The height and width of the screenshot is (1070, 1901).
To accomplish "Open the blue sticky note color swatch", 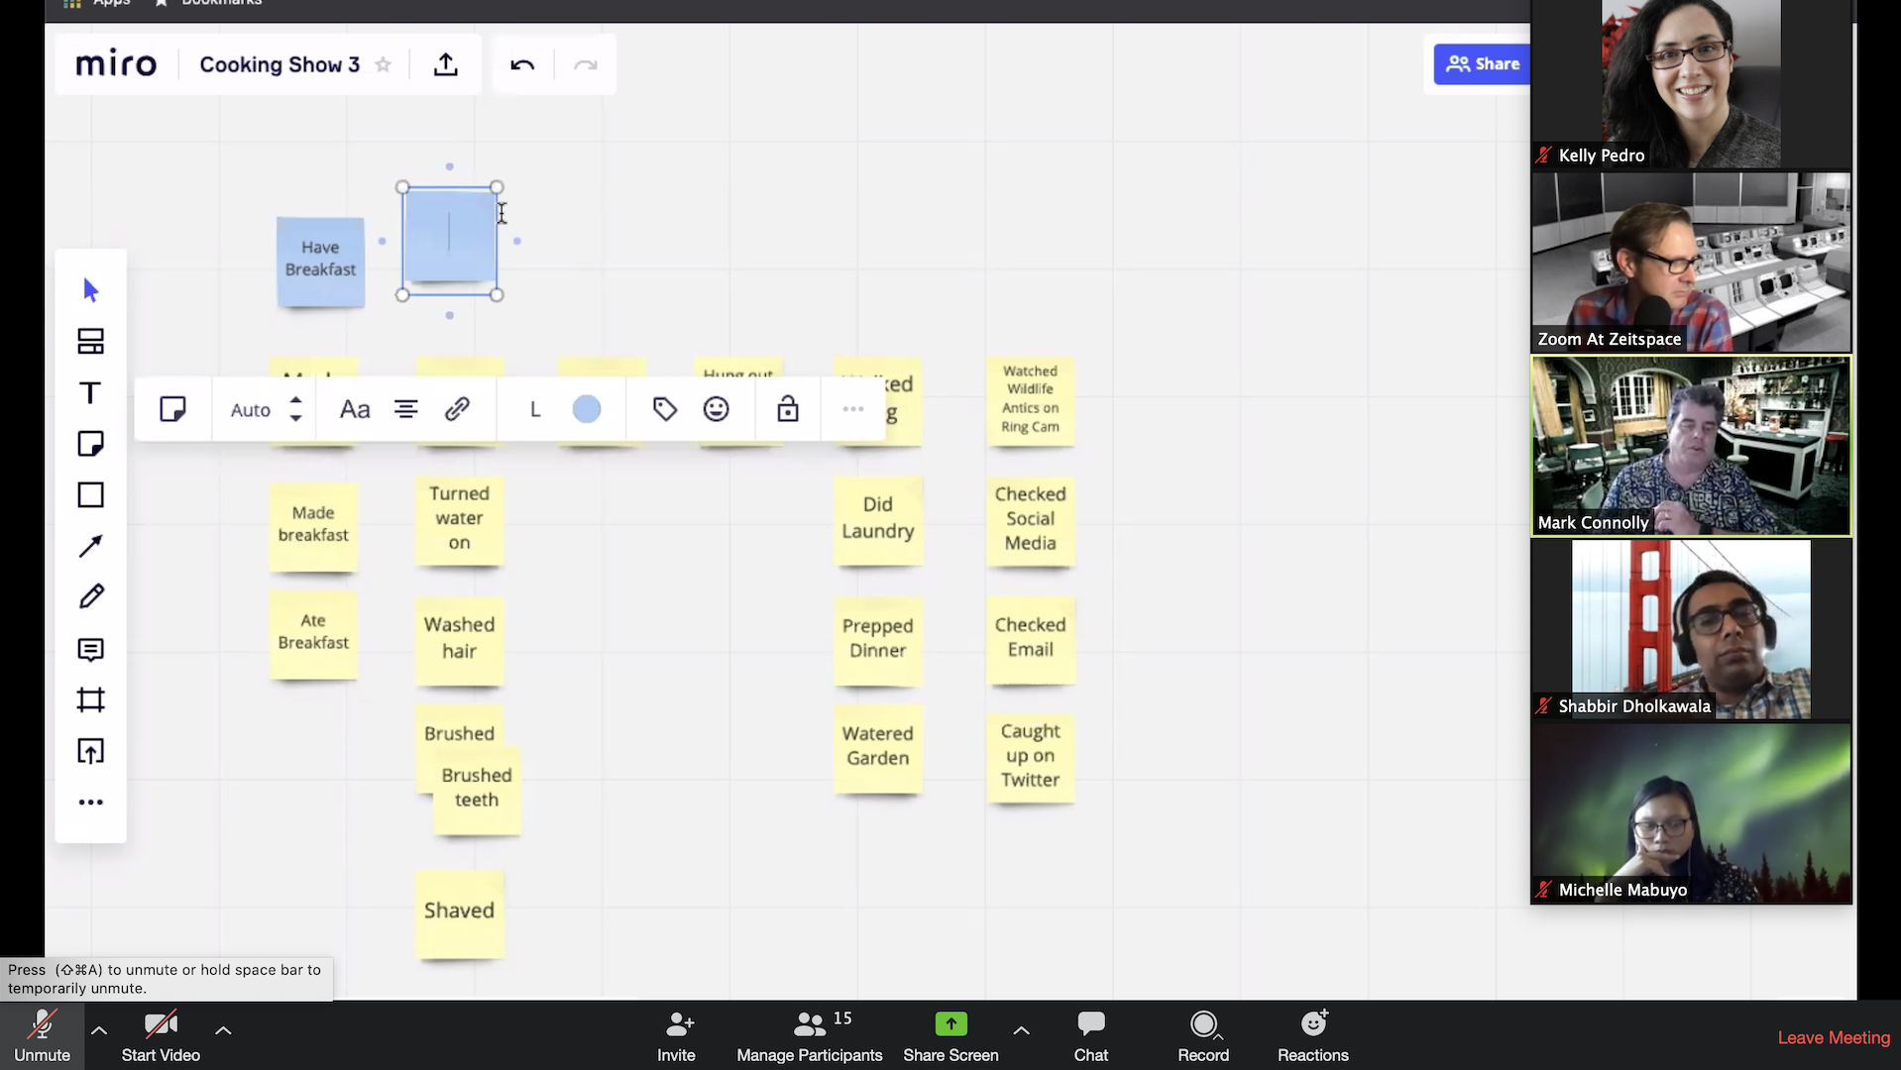I will [586, 408].
